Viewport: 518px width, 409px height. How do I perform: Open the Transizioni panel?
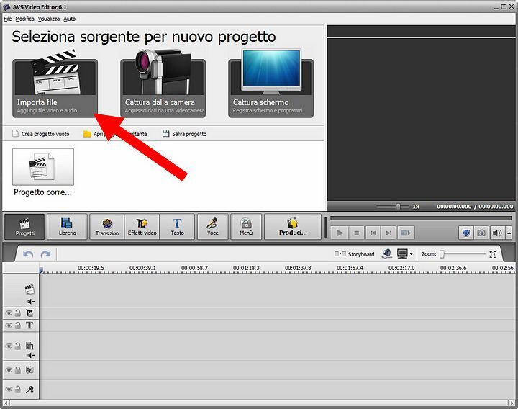pyautogui.click(x=107, y=227)
